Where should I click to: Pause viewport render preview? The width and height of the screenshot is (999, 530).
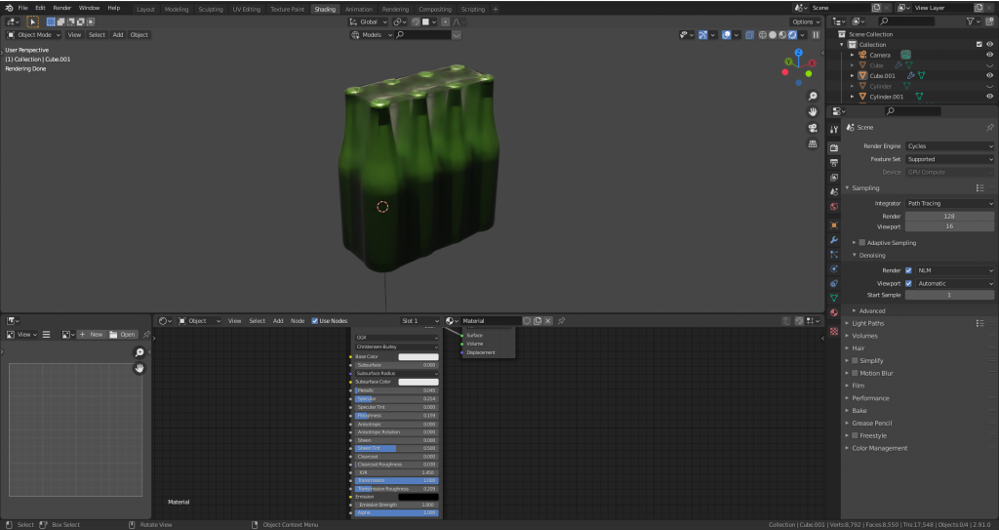(817, 35)
